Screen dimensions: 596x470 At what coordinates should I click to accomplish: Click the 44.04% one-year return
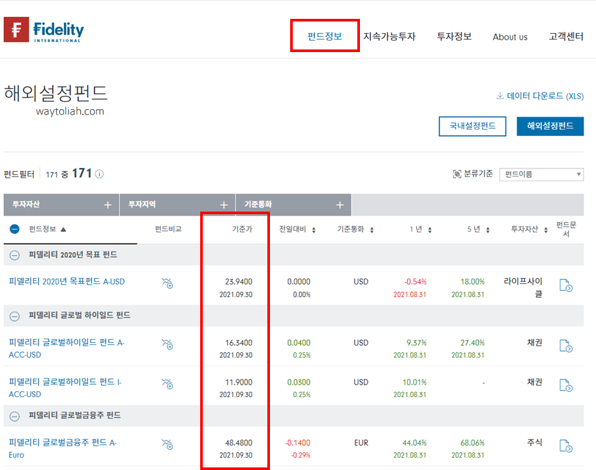point(414,443)
